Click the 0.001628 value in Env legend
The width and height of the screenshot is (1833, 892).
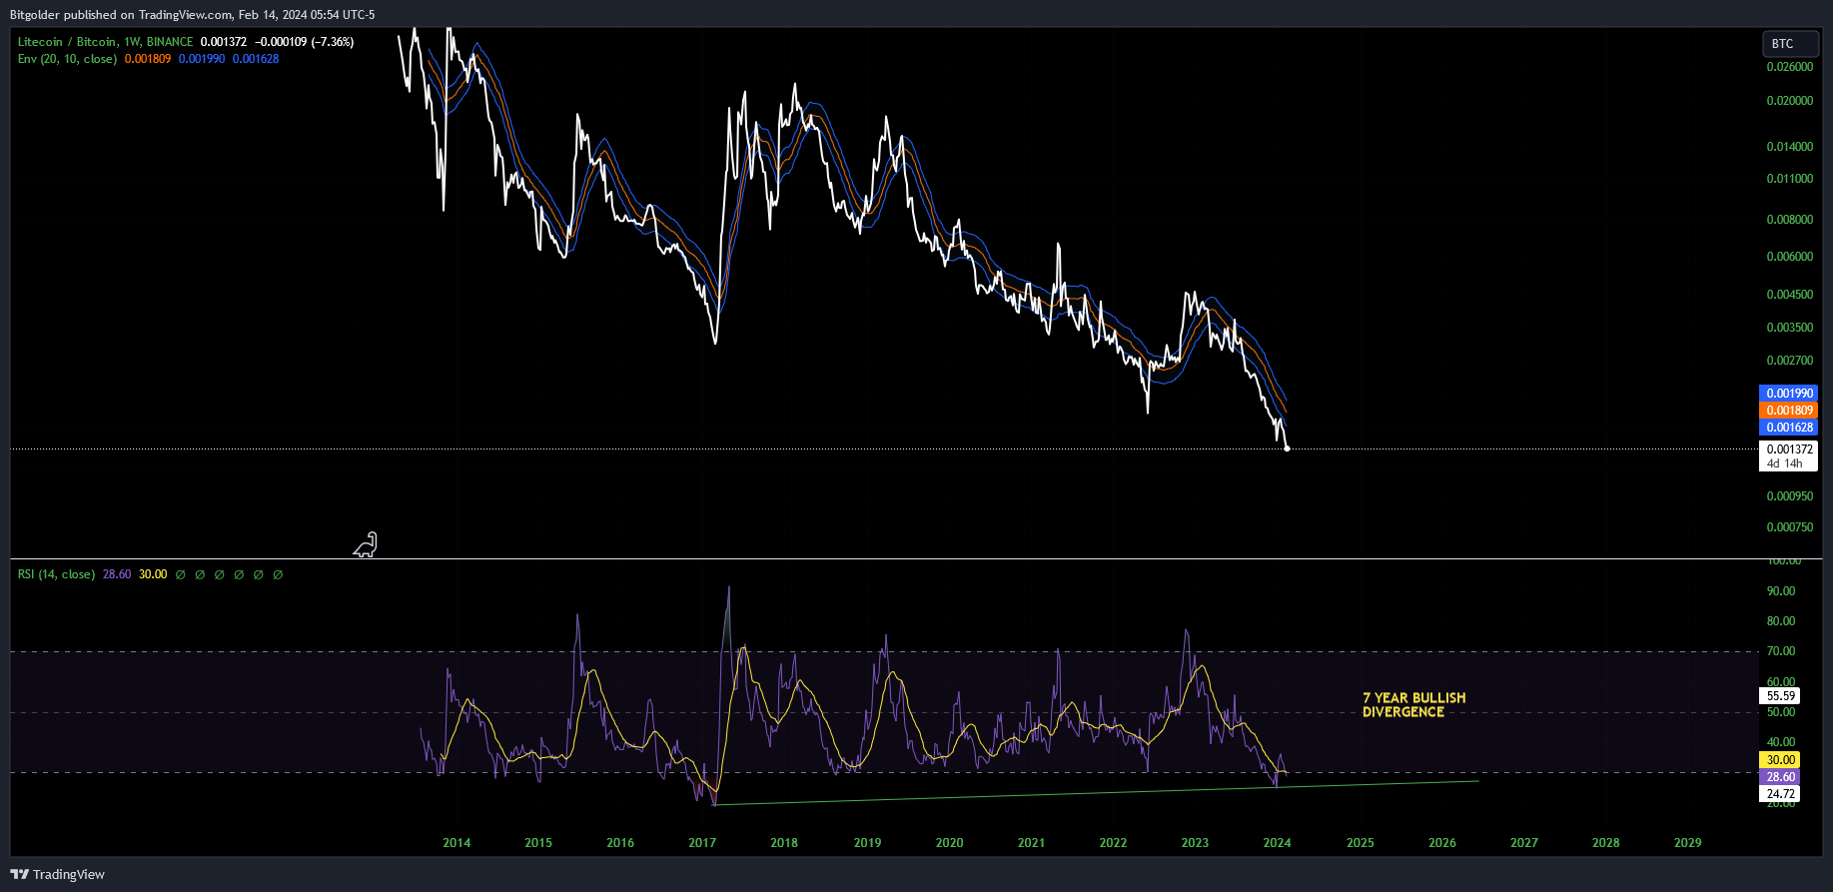[x=256, y=59]
